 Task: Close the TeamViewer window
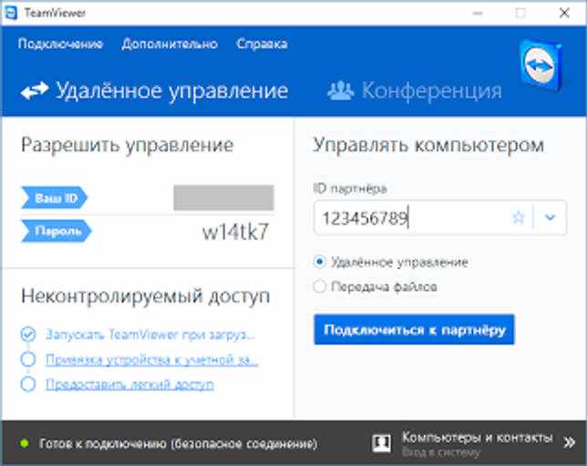[564, 13]
